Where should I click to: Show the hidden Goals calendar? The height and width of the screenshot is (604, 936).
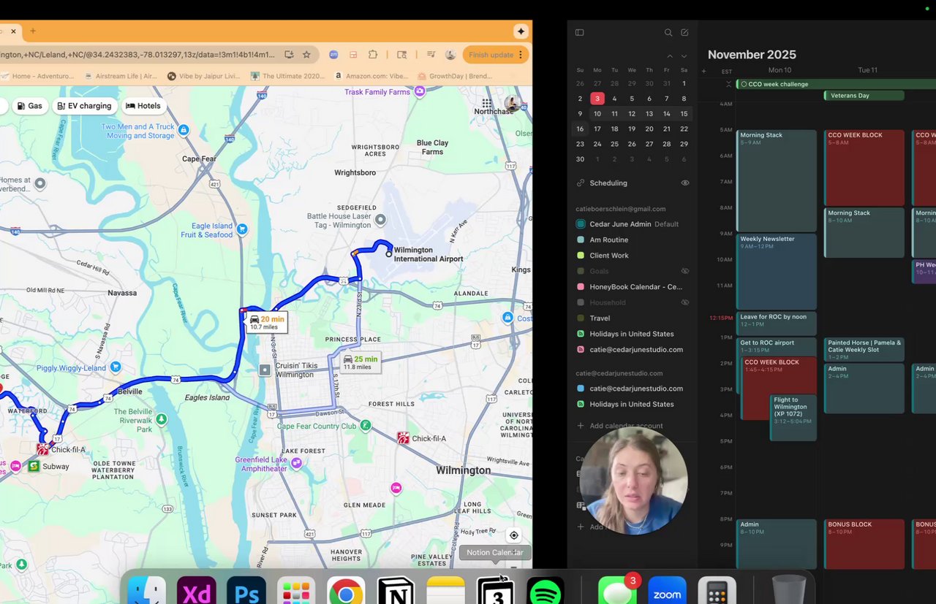685,271
